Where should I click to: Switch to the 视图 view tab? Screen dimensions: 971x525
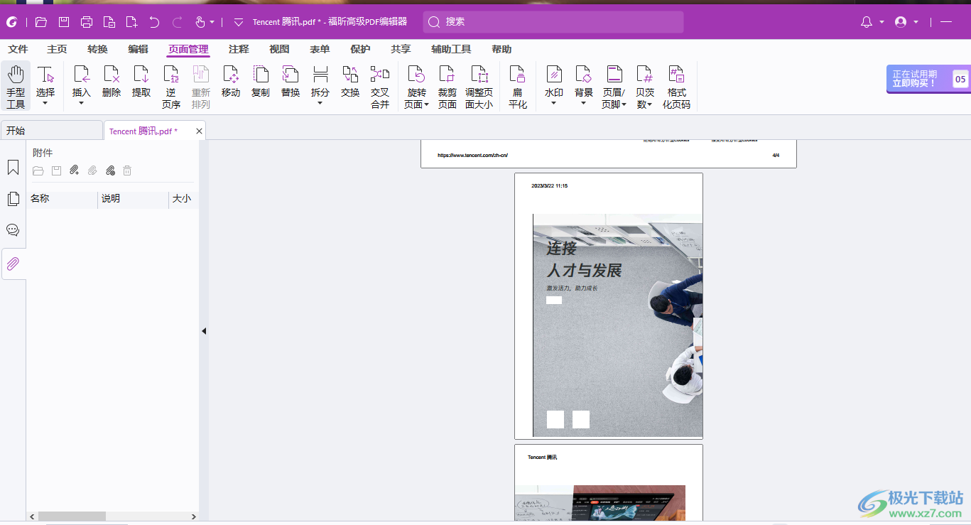279,49
